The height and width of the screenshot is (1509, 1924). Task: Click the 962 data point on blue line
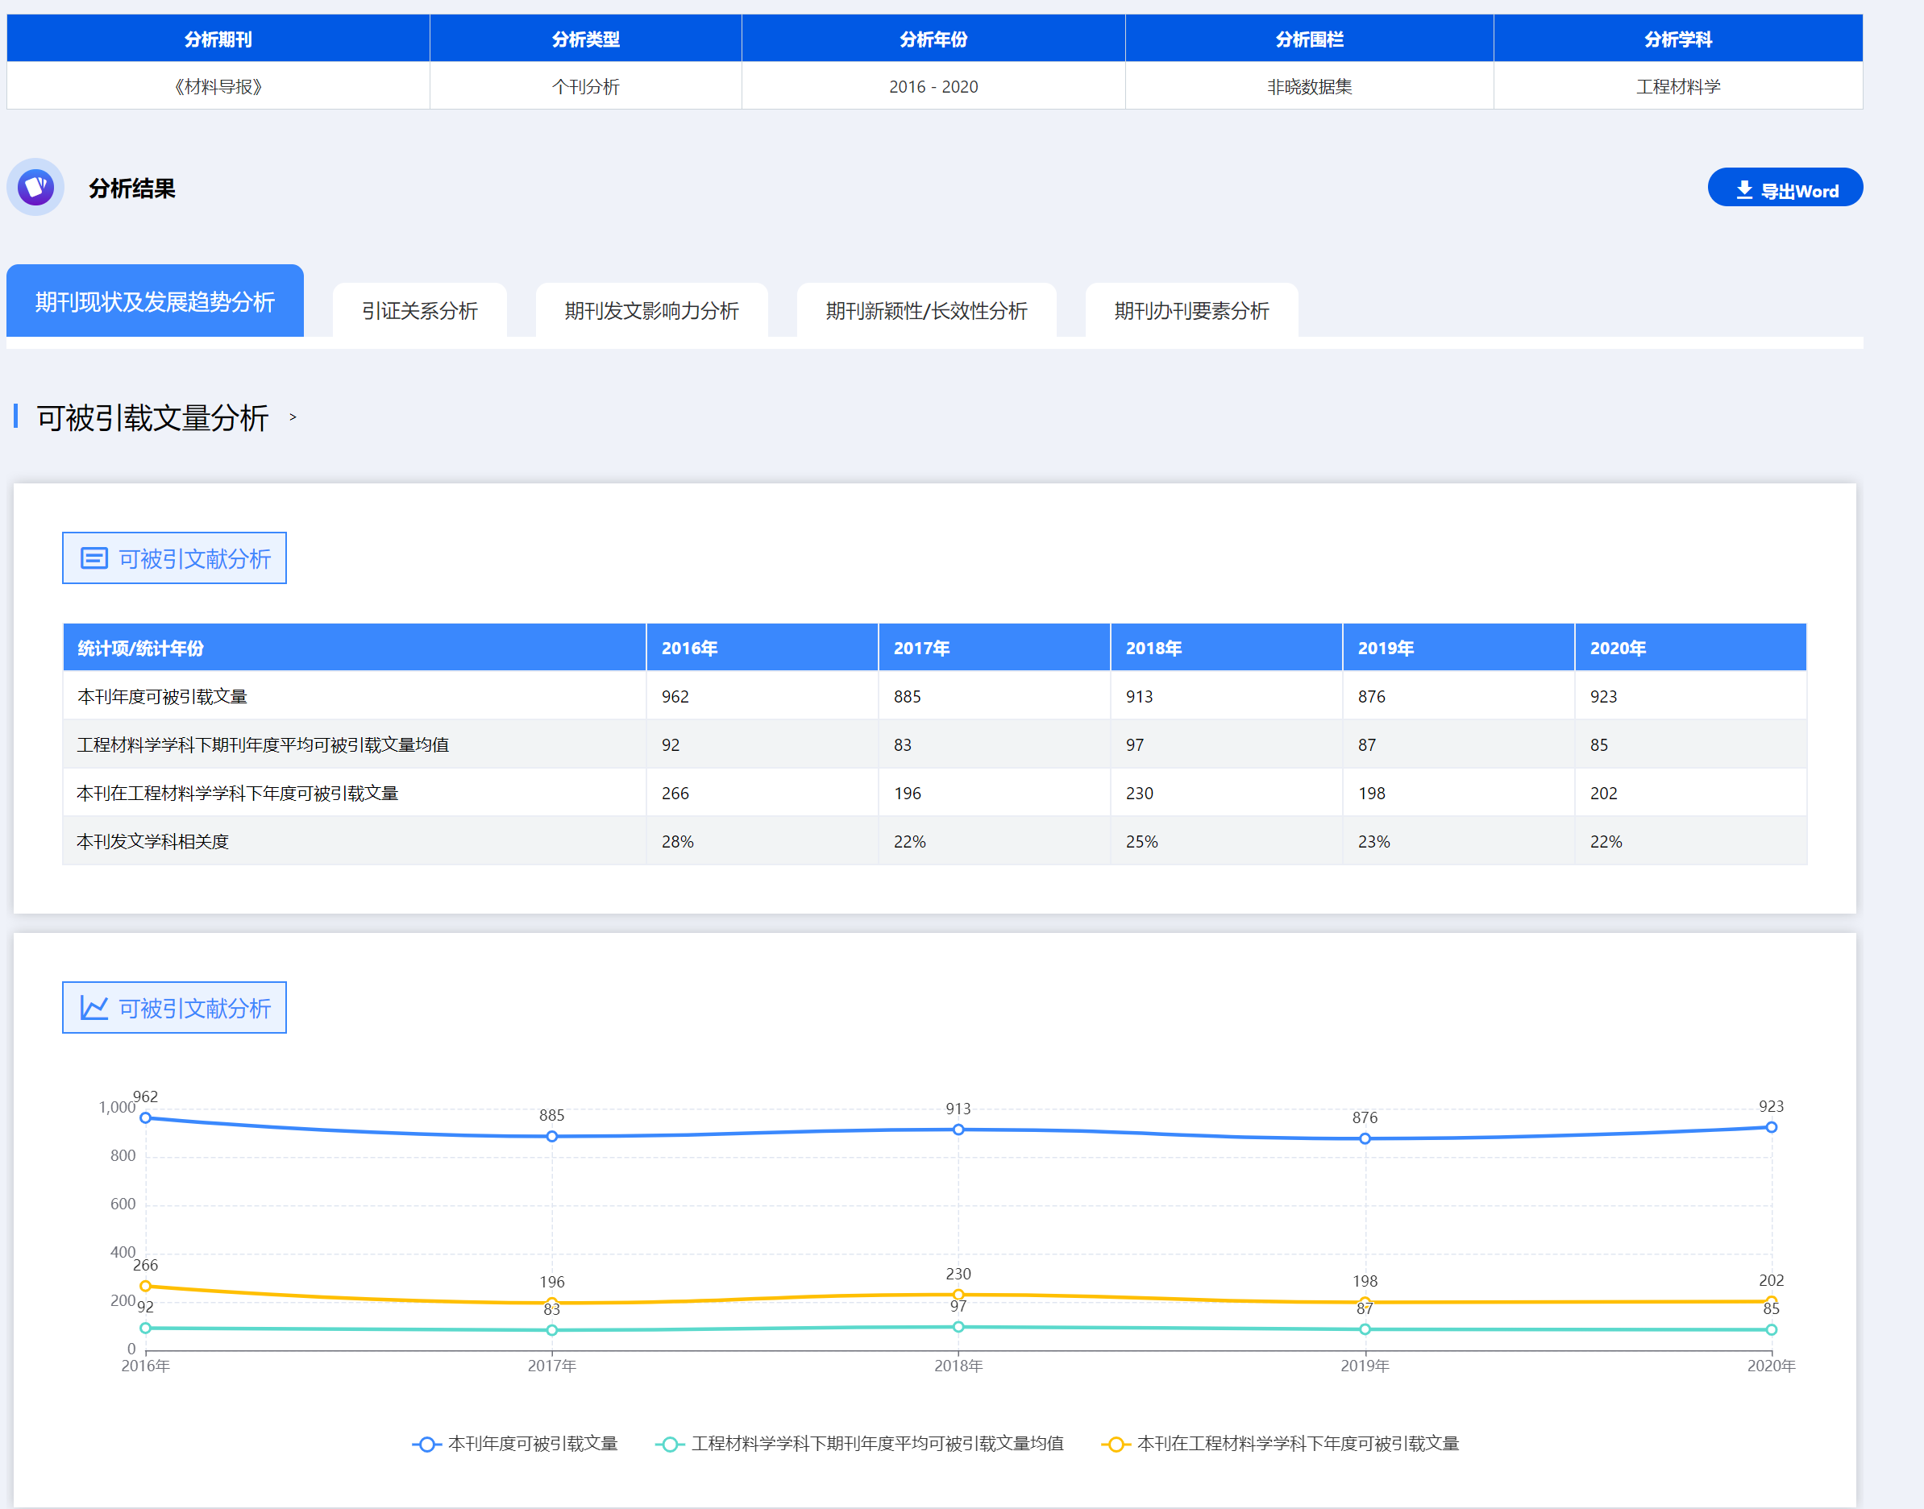[146, 1117]
